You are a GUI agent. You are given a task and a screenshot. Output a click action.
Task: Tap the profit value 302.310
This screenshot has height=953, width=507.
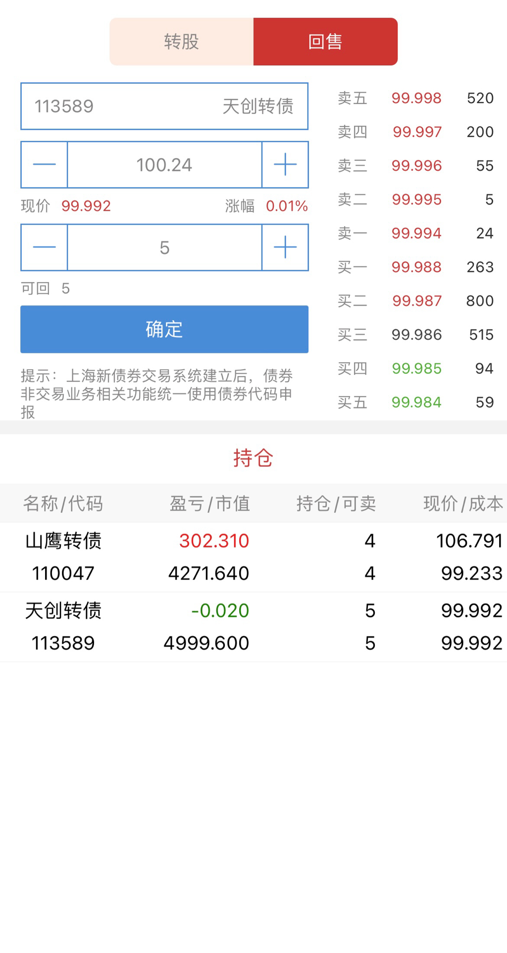[214, 541]
